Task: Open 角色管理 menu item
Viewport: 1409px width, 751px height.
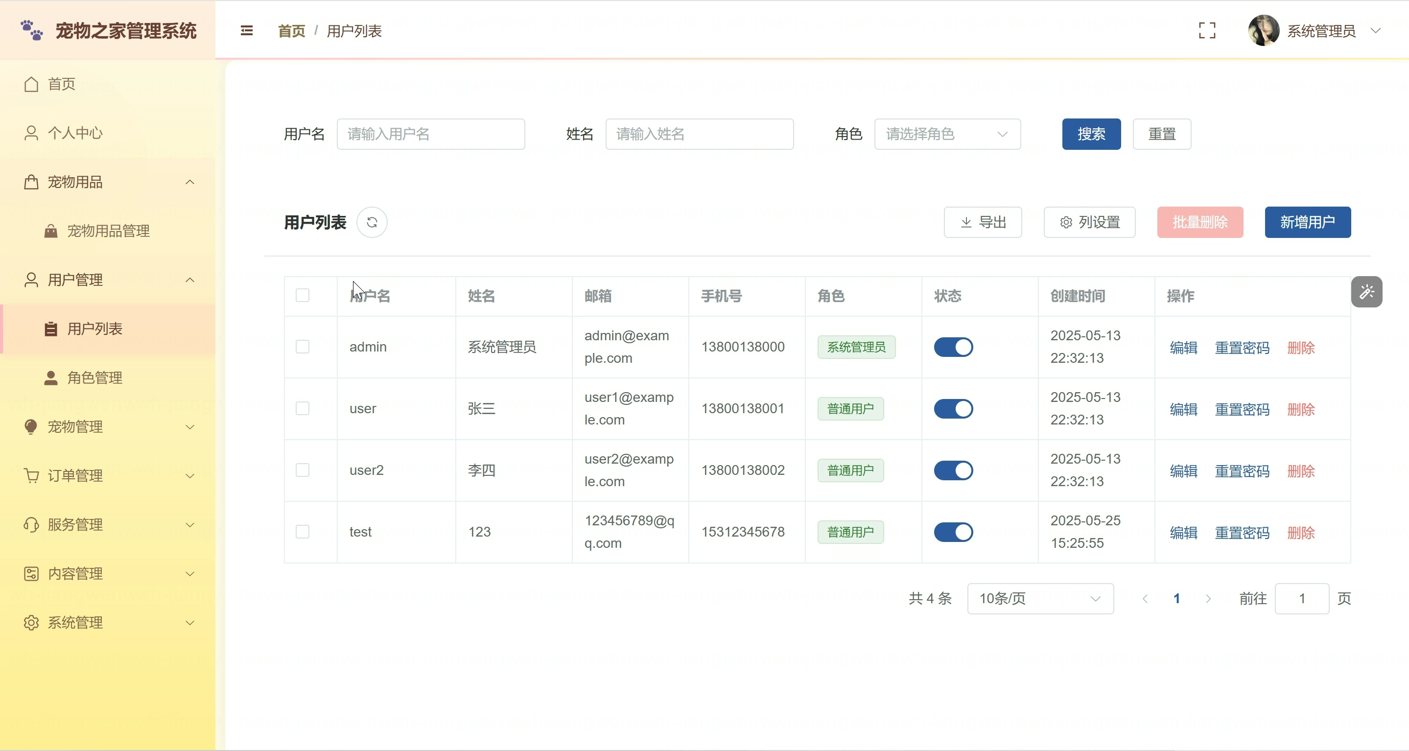Action: click(94, 377)
